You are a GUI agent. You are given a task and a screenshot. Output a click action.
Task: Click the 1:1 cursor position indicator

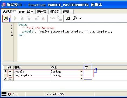click(15, 94)
